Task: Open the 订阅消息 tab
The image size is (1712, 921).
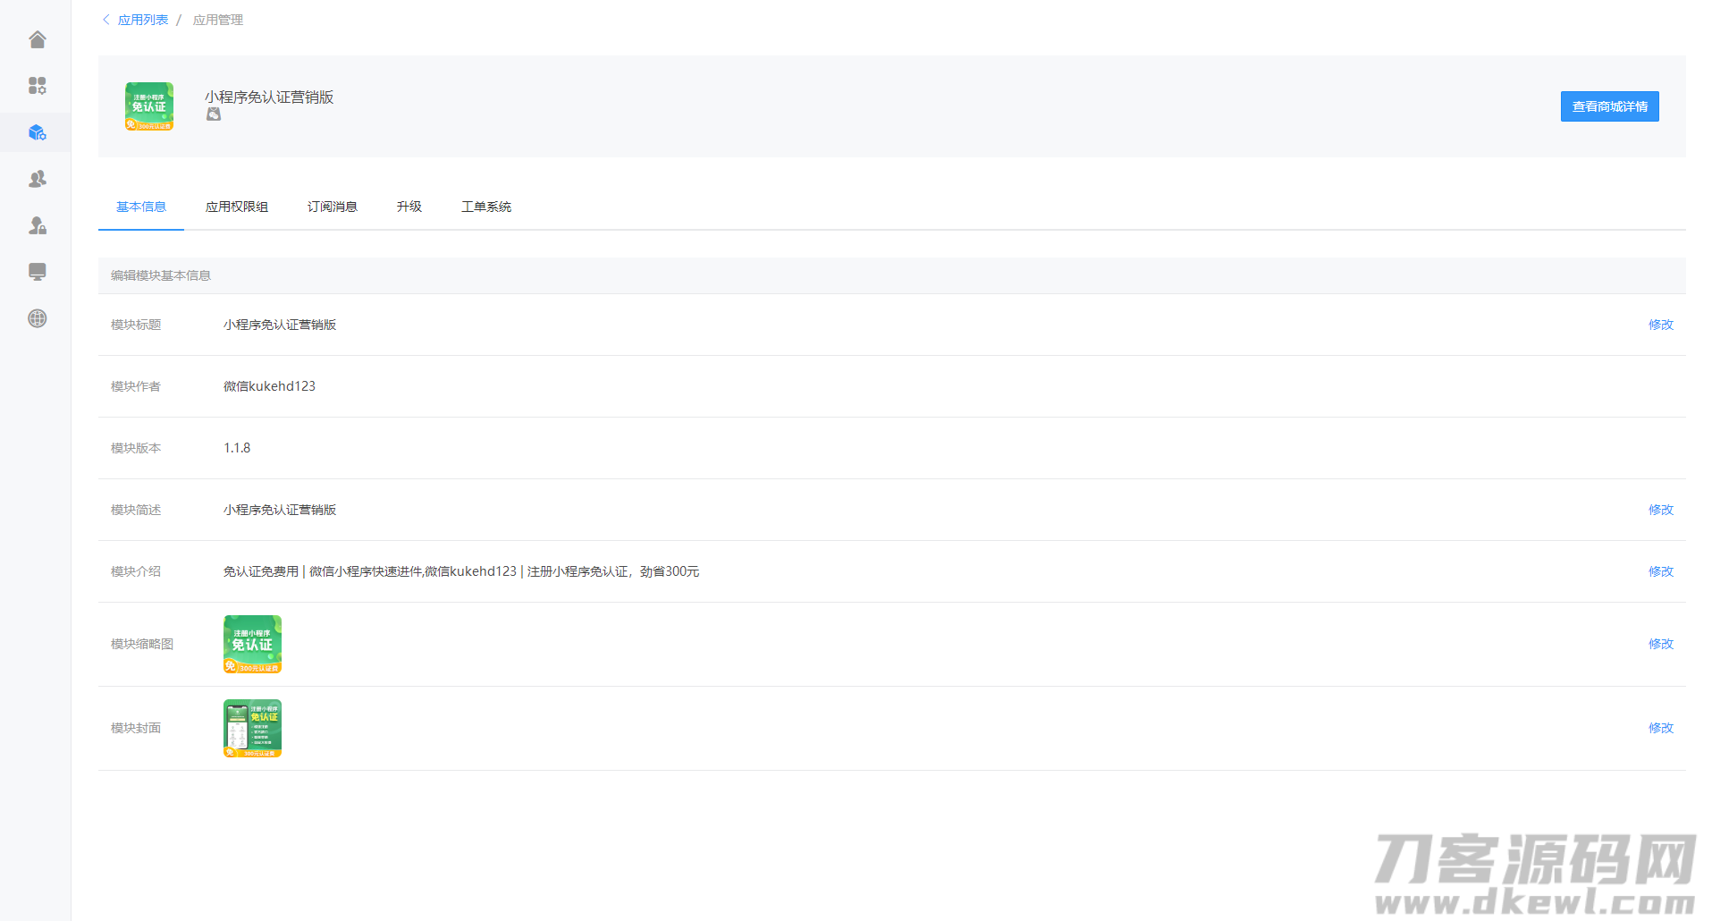Action: click(x=333, y=207)
